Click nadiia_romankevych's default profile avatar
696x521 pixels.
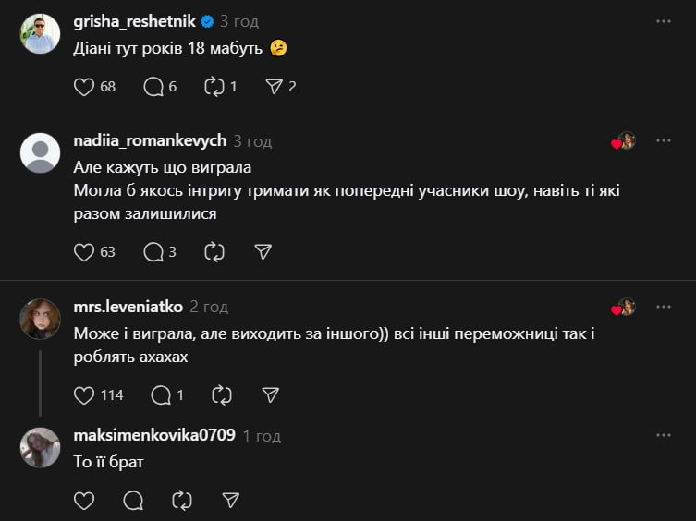coord(40,152)
